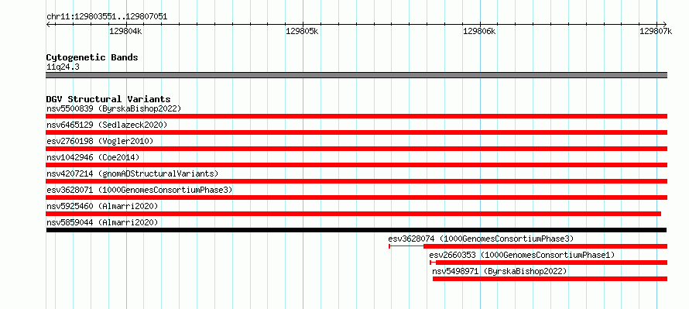The image size is (689, 309).
Task: Click the 129807k ruler tick label
Action: click(x=656, y=31)
